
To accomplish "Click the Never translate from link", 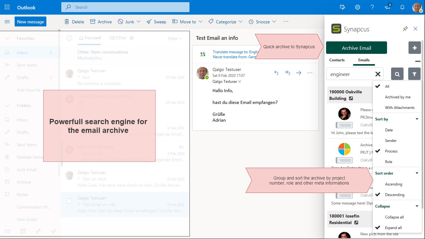I will [234, 57].
